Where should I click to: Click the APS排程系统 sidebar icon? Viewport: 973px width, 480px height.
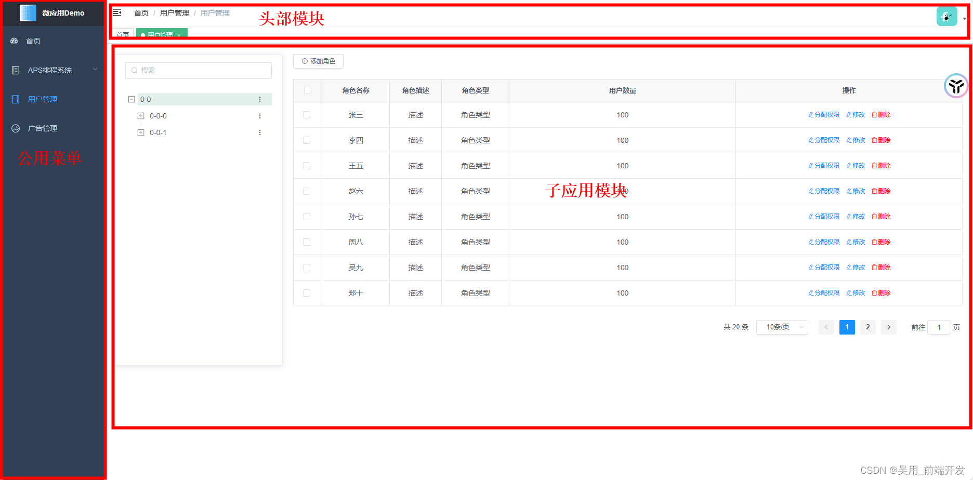pyautogui.click(x=16, y=70)
